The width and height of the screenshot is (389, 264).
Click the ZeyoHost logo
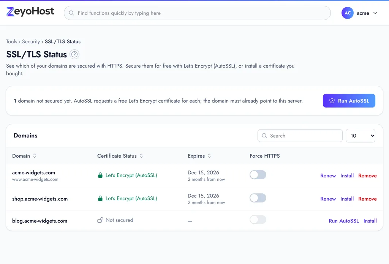(30, 12)
